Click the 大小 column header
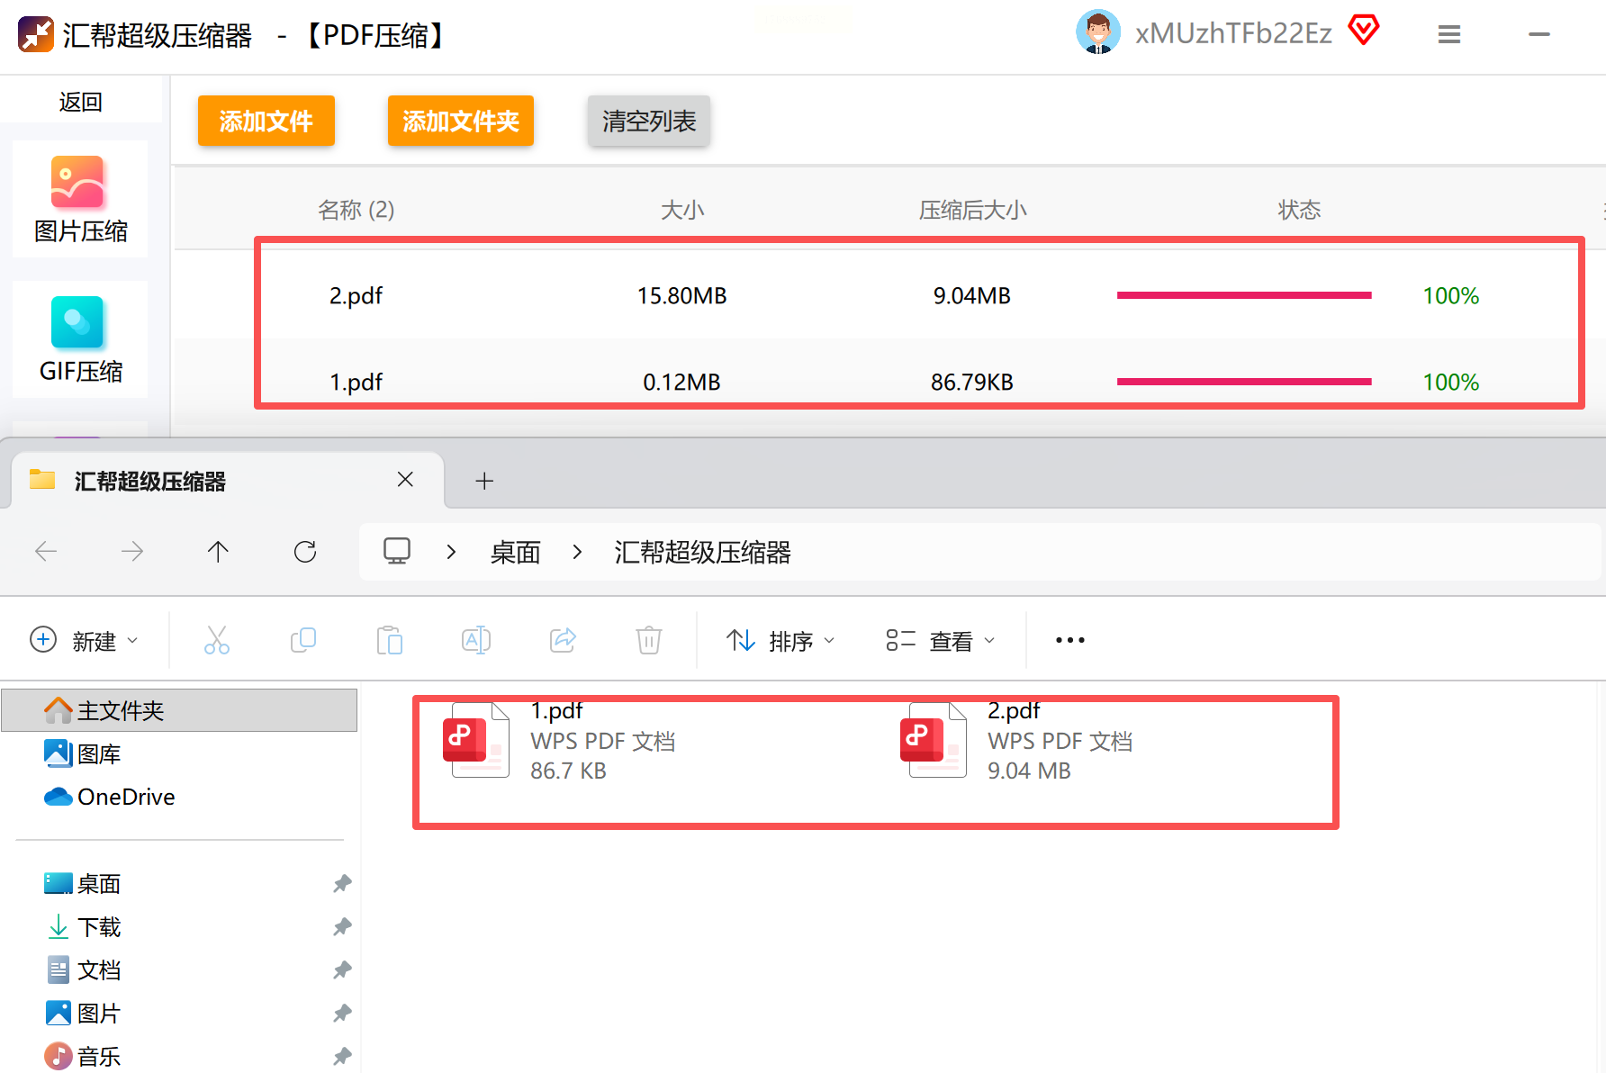 point(682,210)
